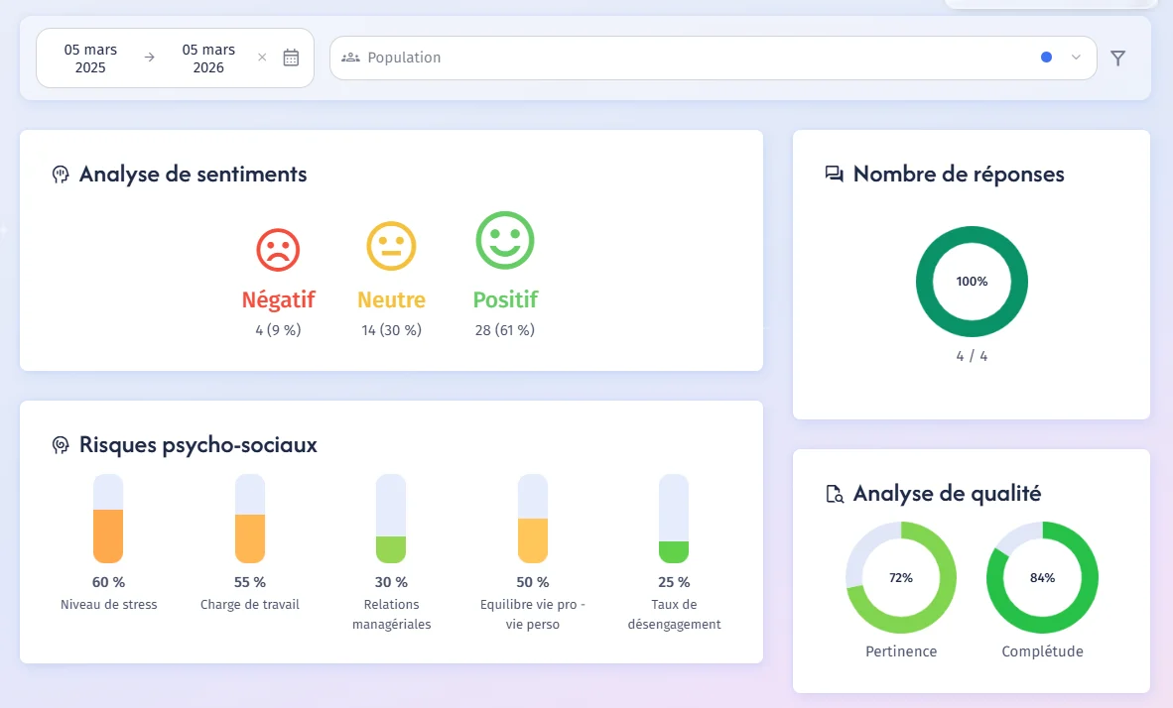Click the funnel filter icon
The image size is (1173, 708).
(x=1117, y=58)
